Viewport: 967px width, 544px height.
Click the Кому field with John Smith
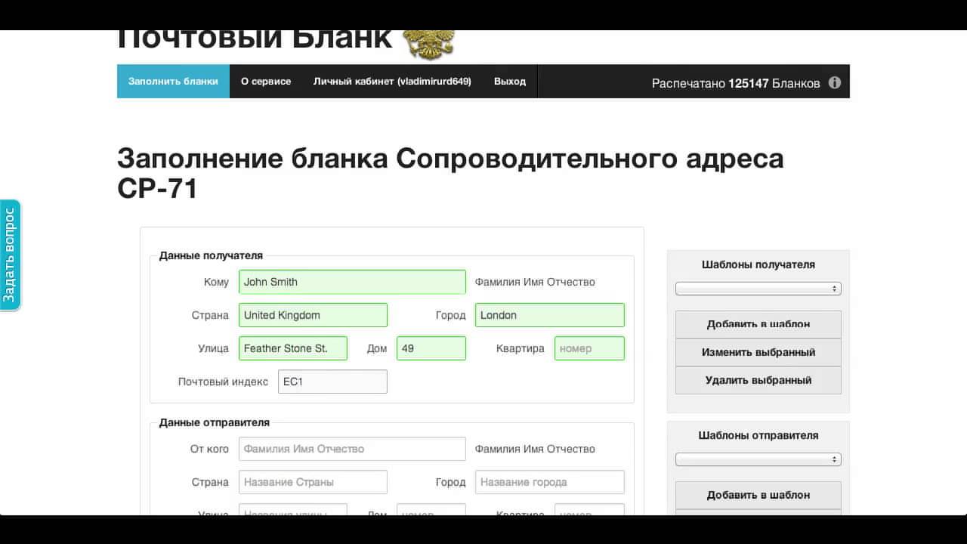pyautogui.click(x=352, y=282)
